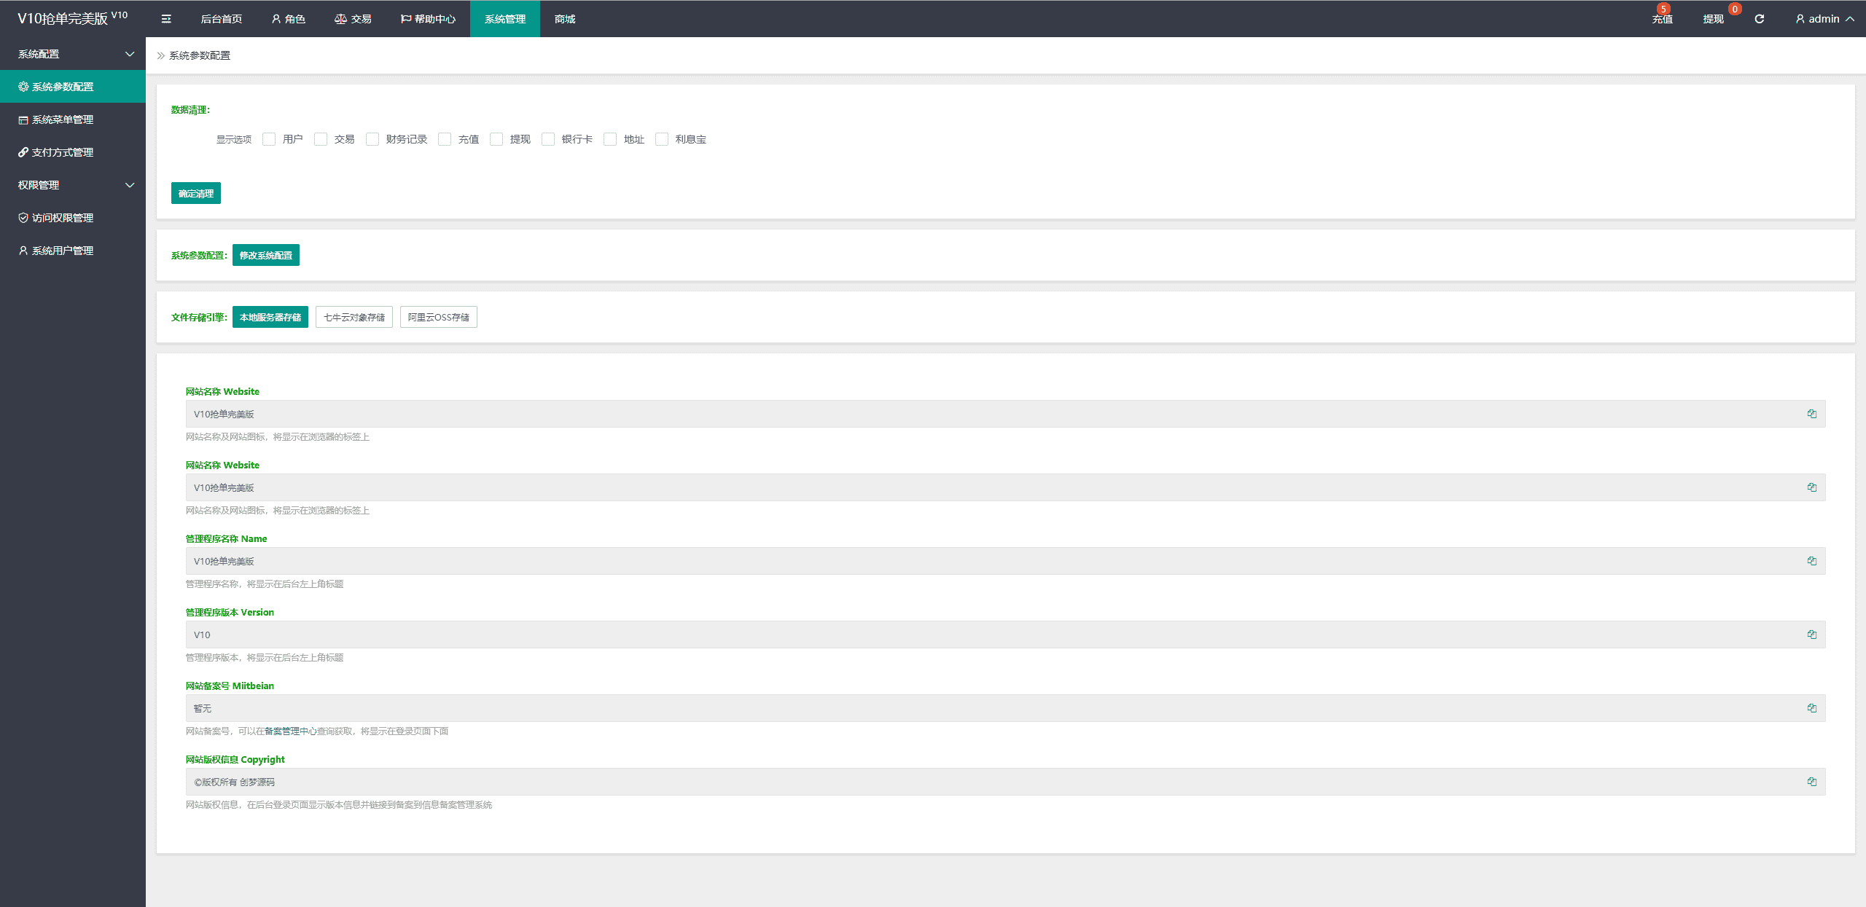Image resolution: width=1866 pixels, height=907 pixels.
Task: Copy the 网站备案号 Miitbeian field value
Action: point(1811,708)
